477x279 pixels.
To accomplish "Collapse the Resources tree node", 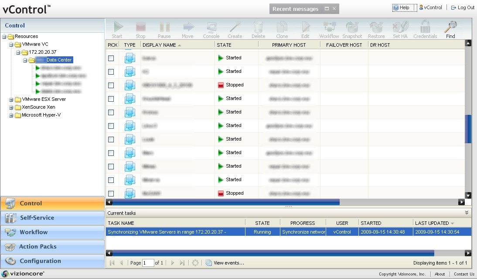I will pos(4,37).
